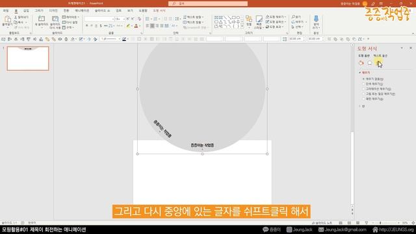Click the Align Text button
This screenshot has height=234, width=416.
point(194,22)
